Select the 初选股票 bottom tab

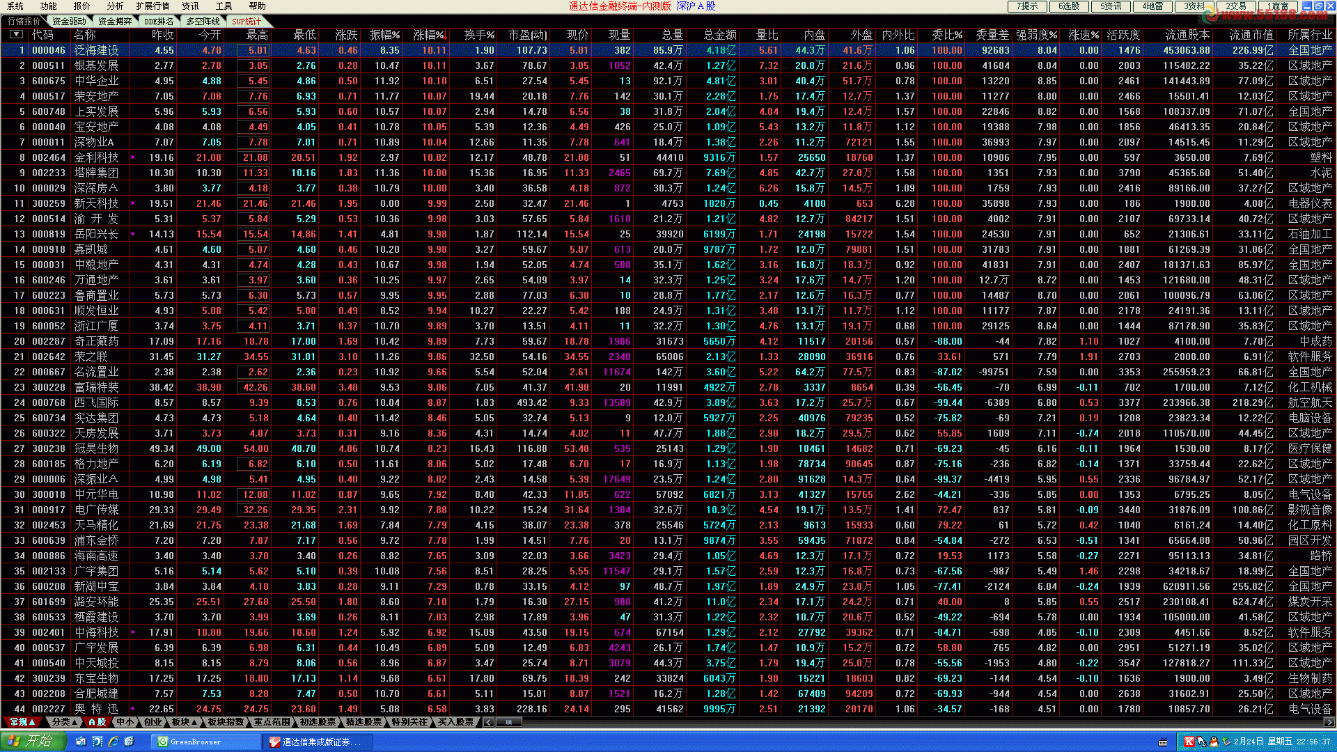318,722
